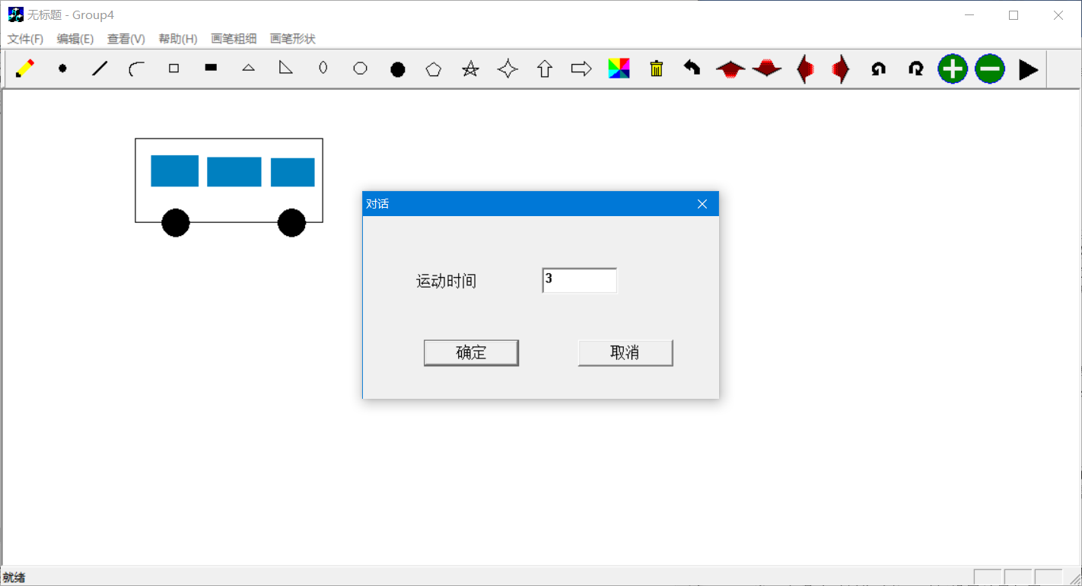The width and height of the screenshot is (1082, 586).
Task: Pick the hollow rectangle tool
Action: tap(173, 68)
